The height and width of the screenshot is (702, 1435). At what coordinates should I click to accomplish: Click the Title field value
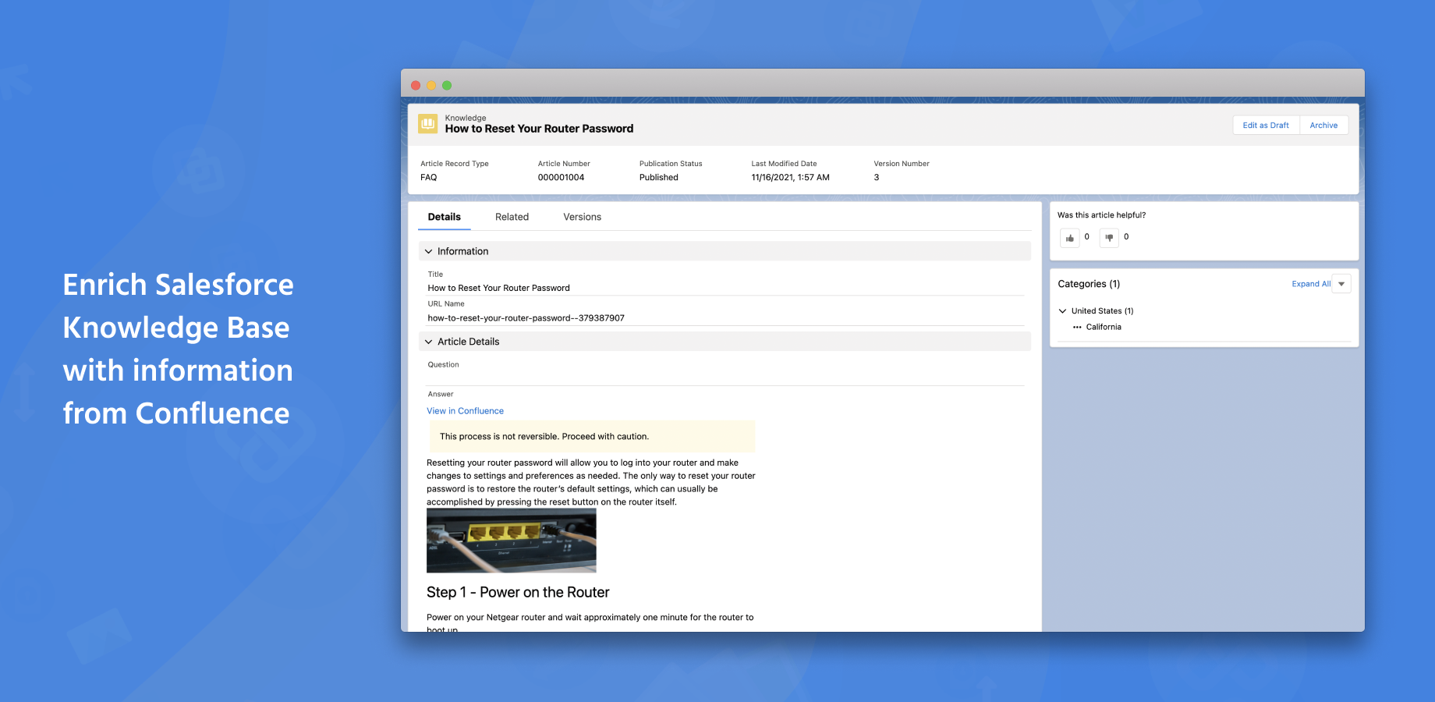pos(499,288)
